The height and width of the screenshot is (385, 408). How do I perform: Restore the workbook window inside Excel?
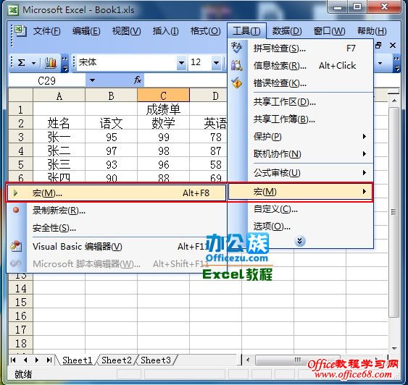[x=378, y=46]
